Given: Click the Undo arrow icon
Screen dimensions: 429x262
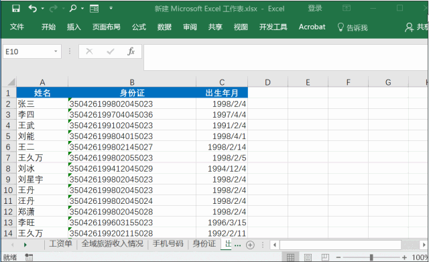Looking at the screenshot, I should (33, 9).
